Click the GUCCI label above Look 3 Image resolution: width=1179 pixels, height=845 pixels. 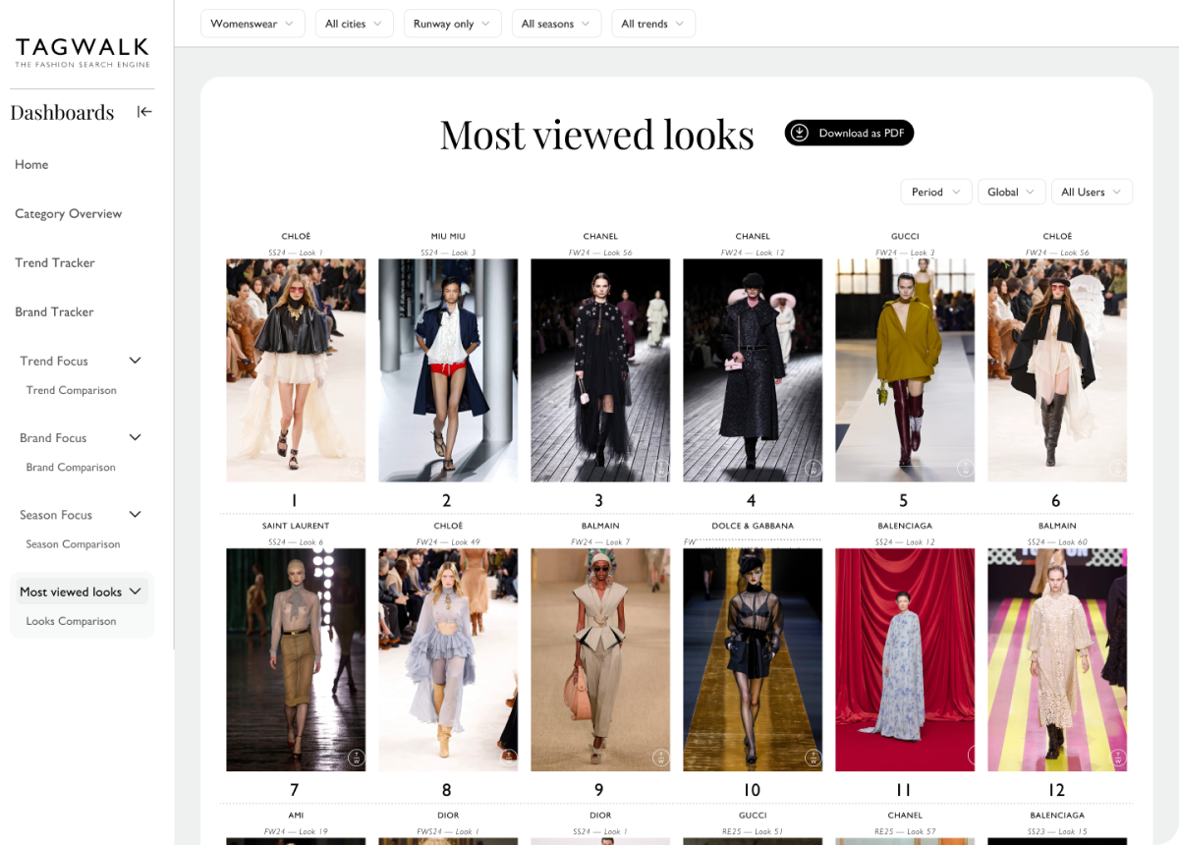(x=905, y=236)
